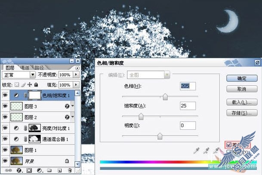Click adjustment icon of 色相/饱和度 1 layer
Screen dimensions: 262x175
[x=16, y=95]
